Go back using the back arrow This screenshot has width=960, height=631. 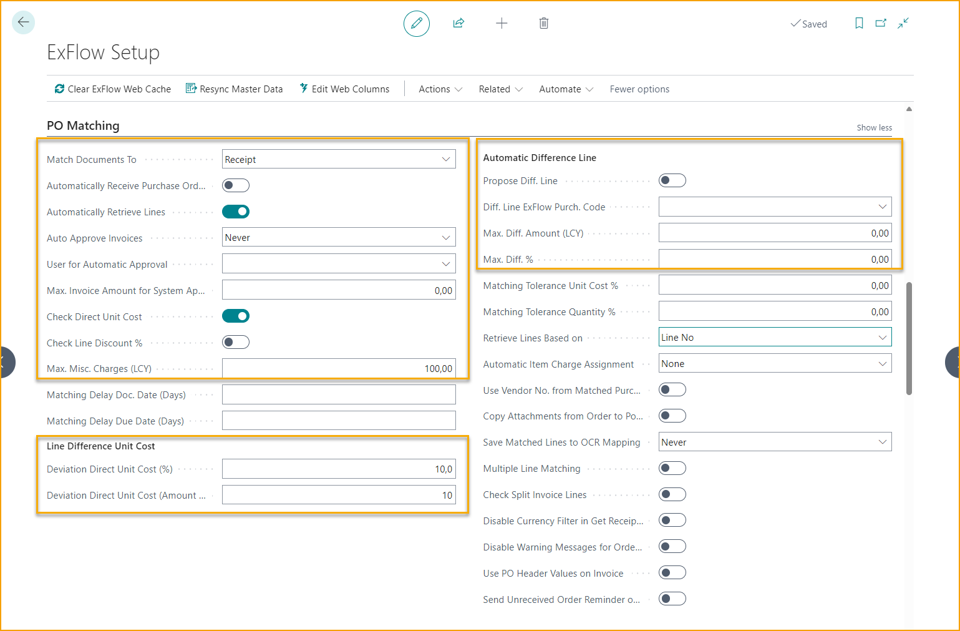click(23, 22)
